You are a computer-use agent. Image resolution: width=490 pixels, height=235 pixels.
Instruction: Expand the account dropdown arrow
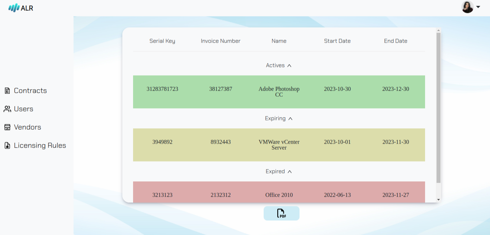478,7
